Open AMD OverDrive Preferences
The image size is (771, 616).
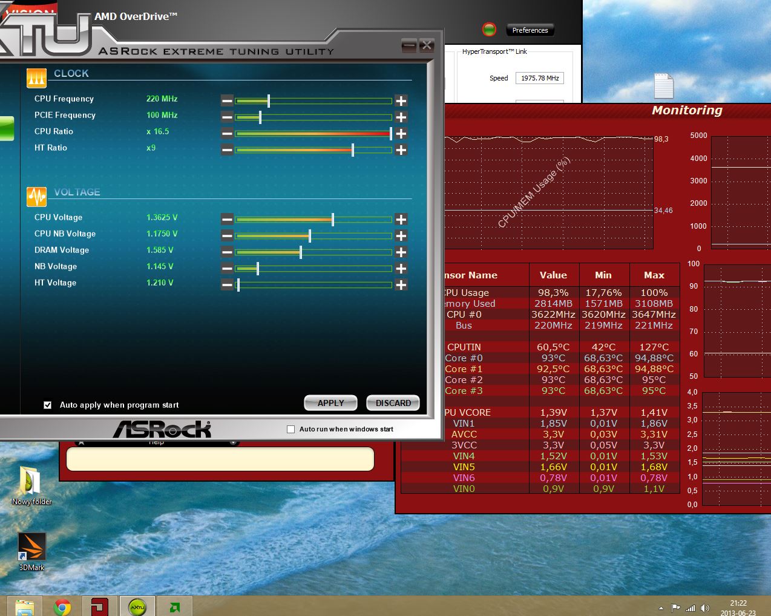tap(530, 30)
